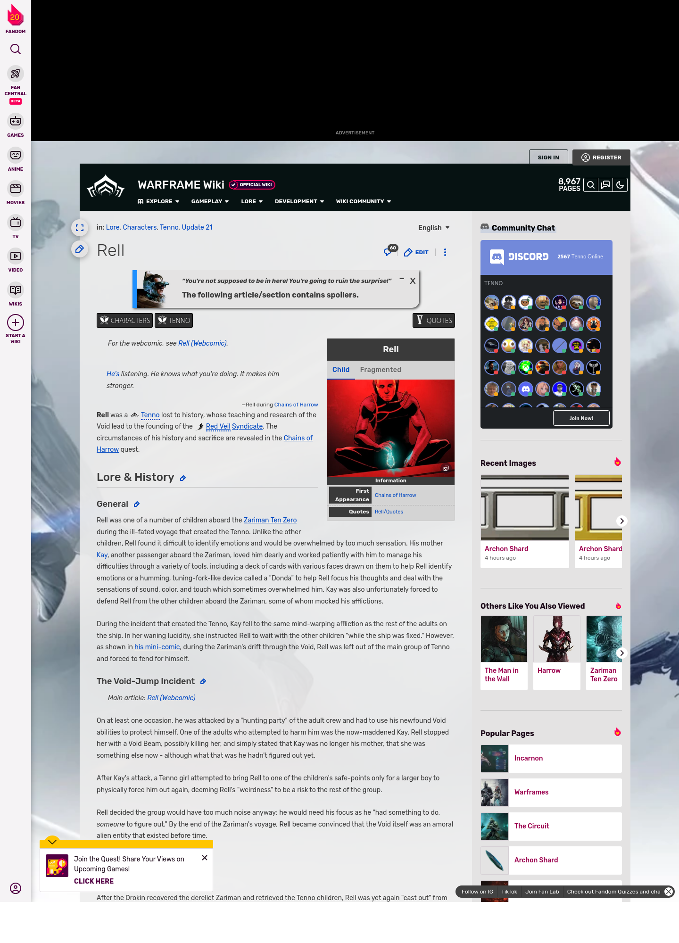Image resolution: width=679 pixels, height=943 pixels.
Task: Click the floating pencil edit icon
Action: pyautogui.click(x=80, y=249)
